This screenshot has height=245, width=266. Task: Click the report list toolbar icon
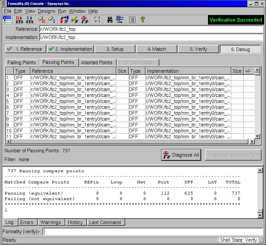132,20
